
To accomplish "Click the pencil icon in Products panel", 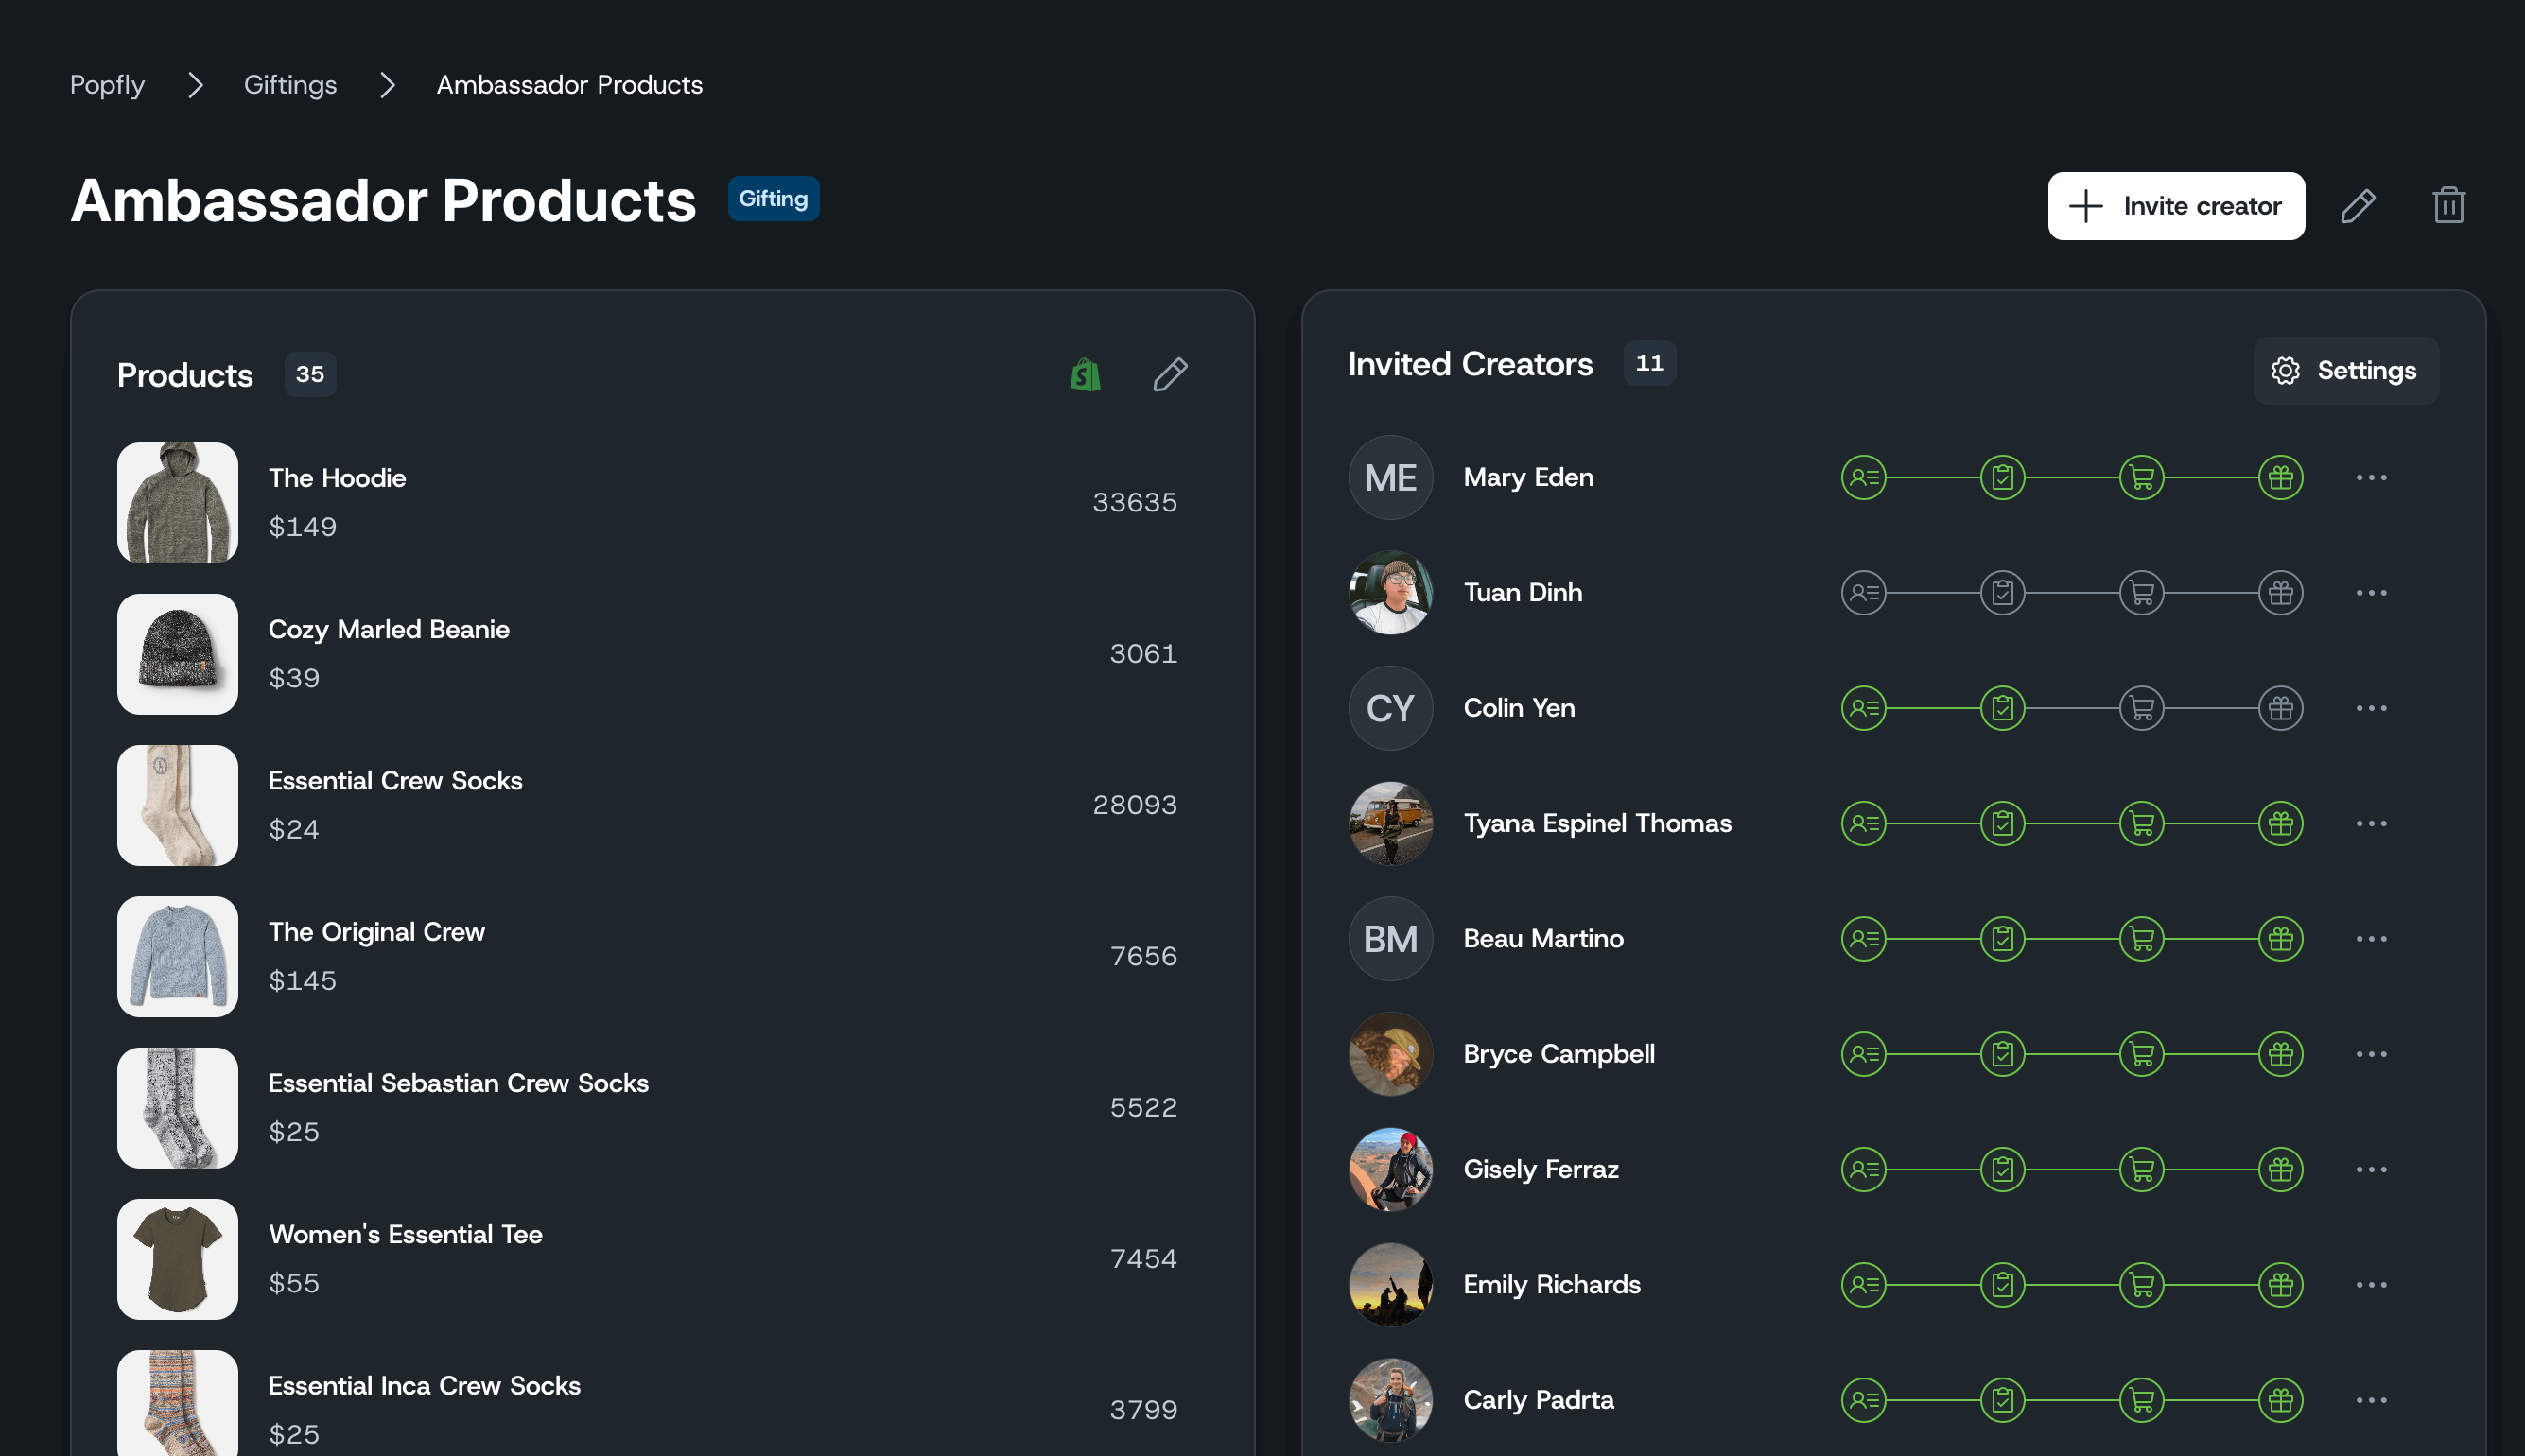I will click(x=1169, y=375).
